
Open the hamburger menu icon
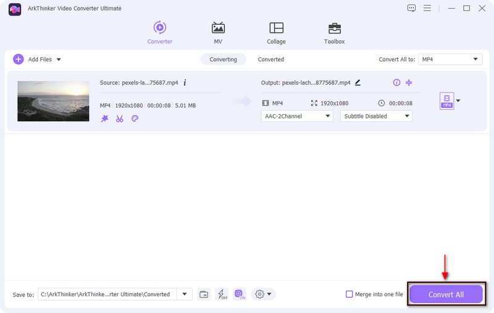(427, 8)
